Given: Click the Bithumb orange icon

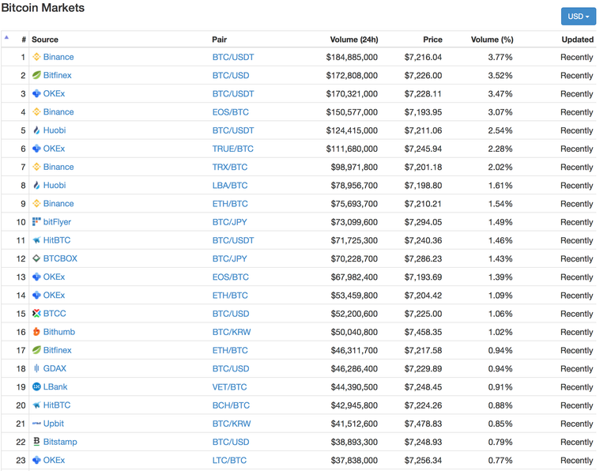Looking at the screenshot, I should point(36,332).
